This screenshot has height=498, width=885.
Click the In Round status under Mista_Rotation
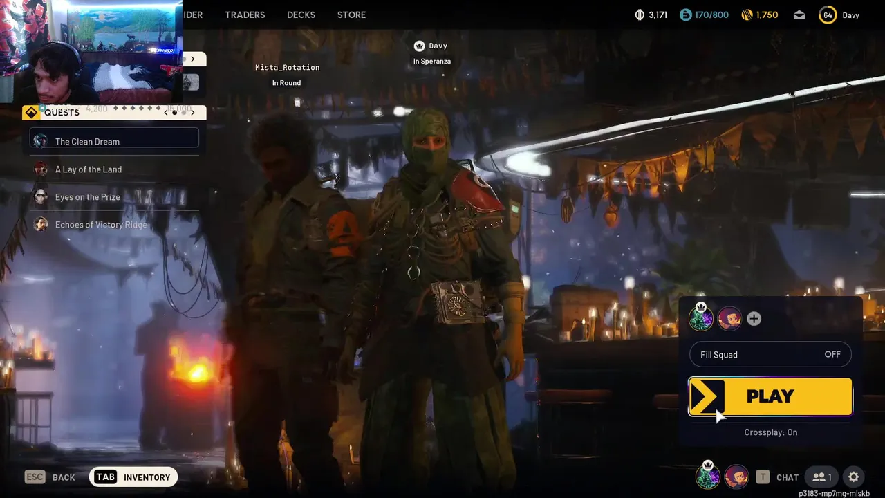(286, 82)
